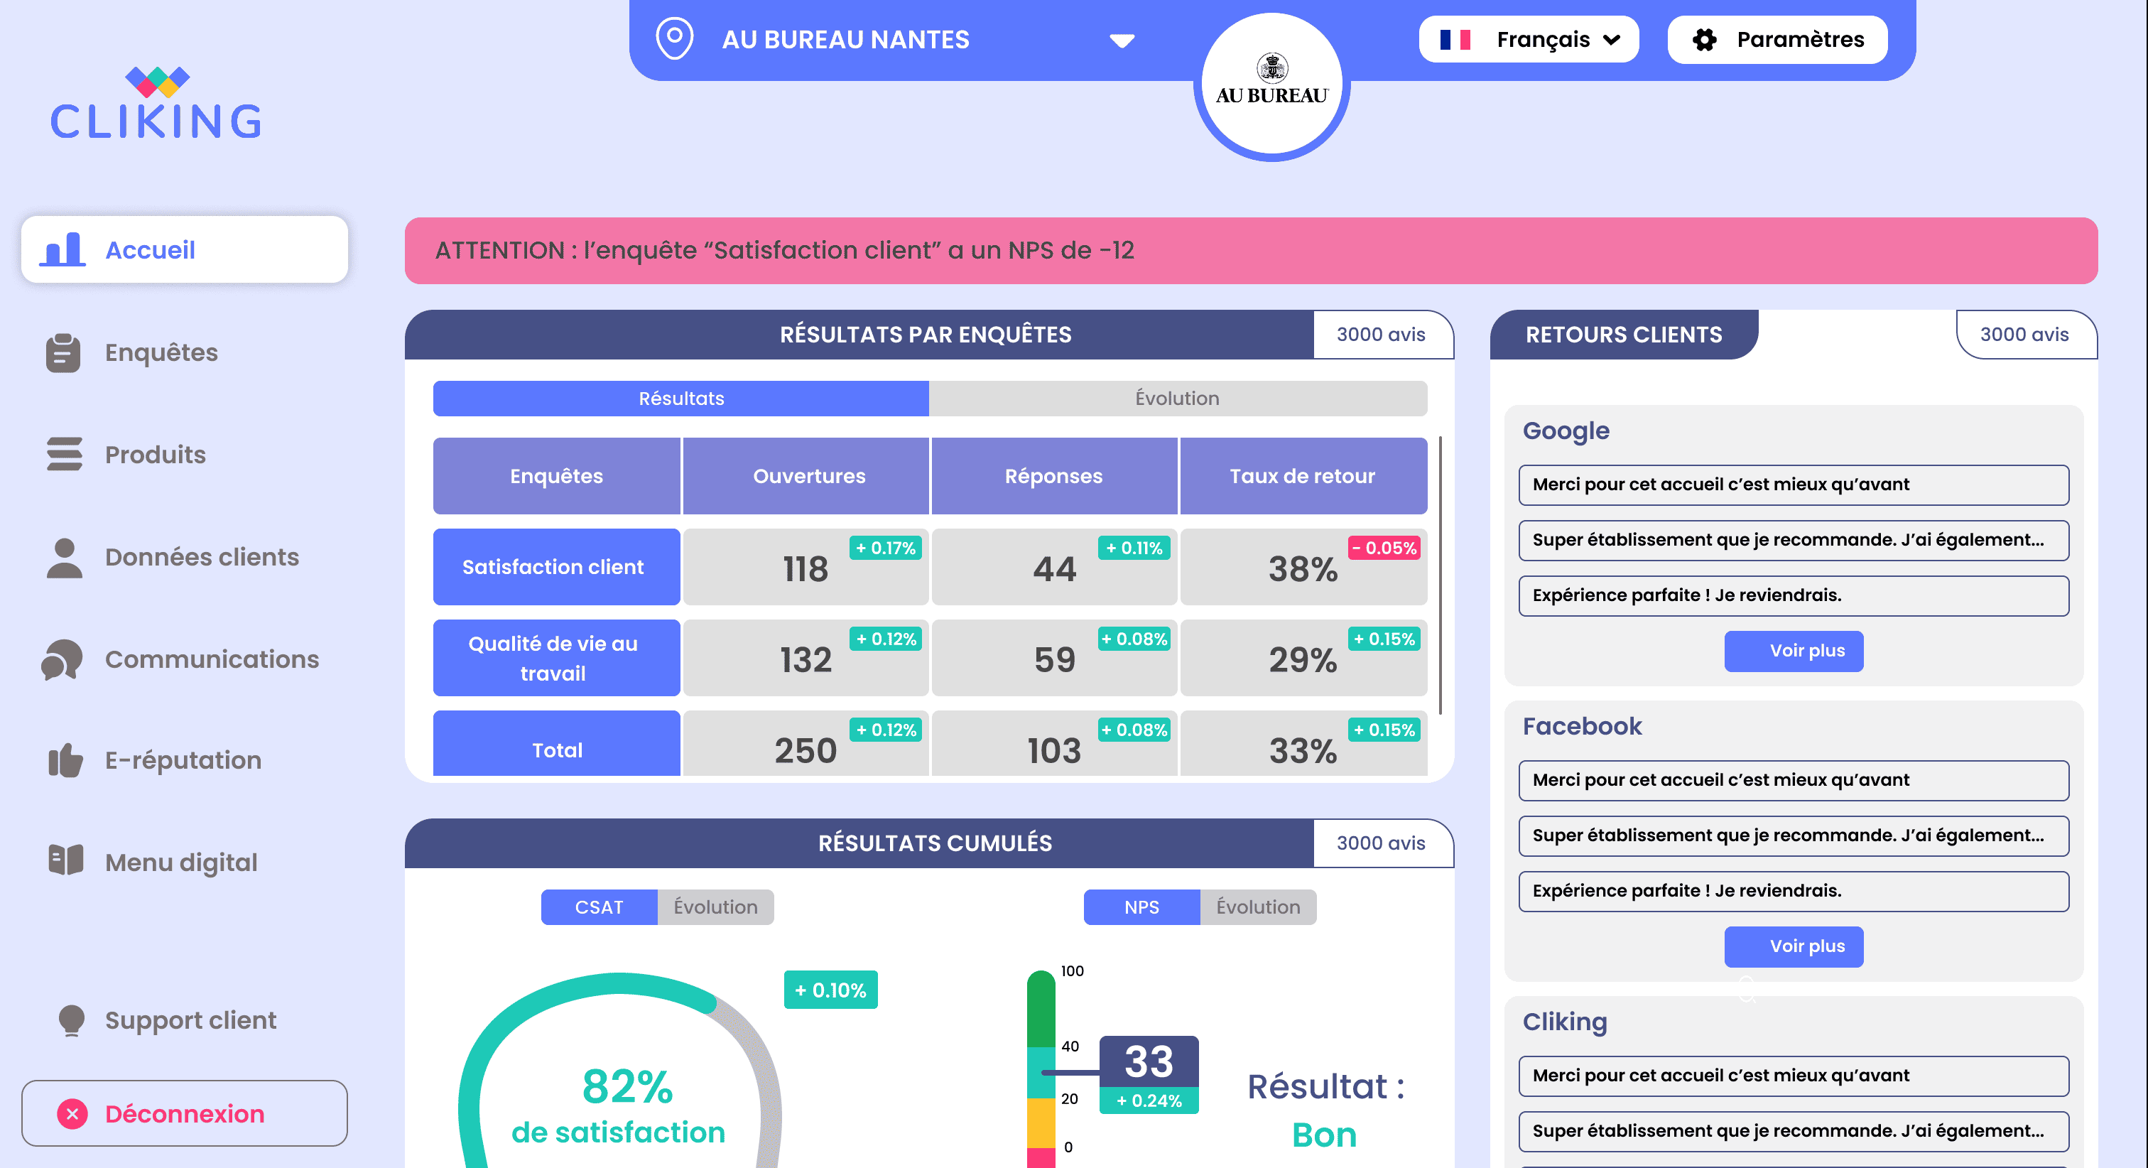Click the red X Déconnexion icon
Viewport: 2148px width, 1168px height.
coord(72,1113)
